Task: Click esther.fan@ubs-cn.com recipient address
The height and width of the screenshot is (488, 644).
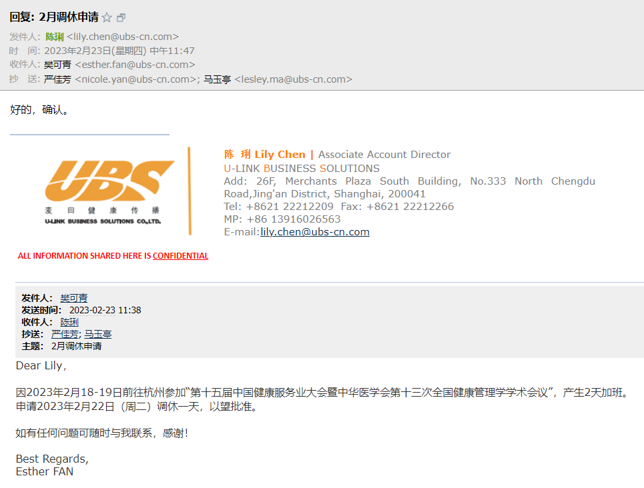Action: point(135,65)
